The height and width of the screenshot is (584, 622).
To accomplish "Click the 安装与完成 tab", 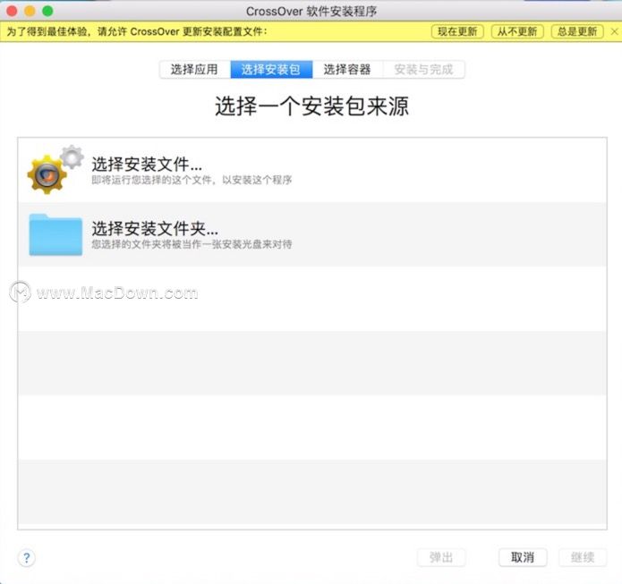I will 423,70.
